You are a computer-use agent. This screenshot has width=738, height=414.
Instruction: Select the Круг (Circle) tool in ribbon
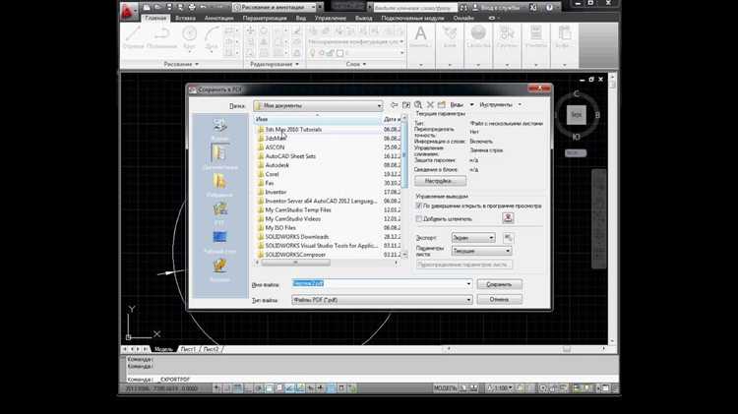(x=189, y=37)
